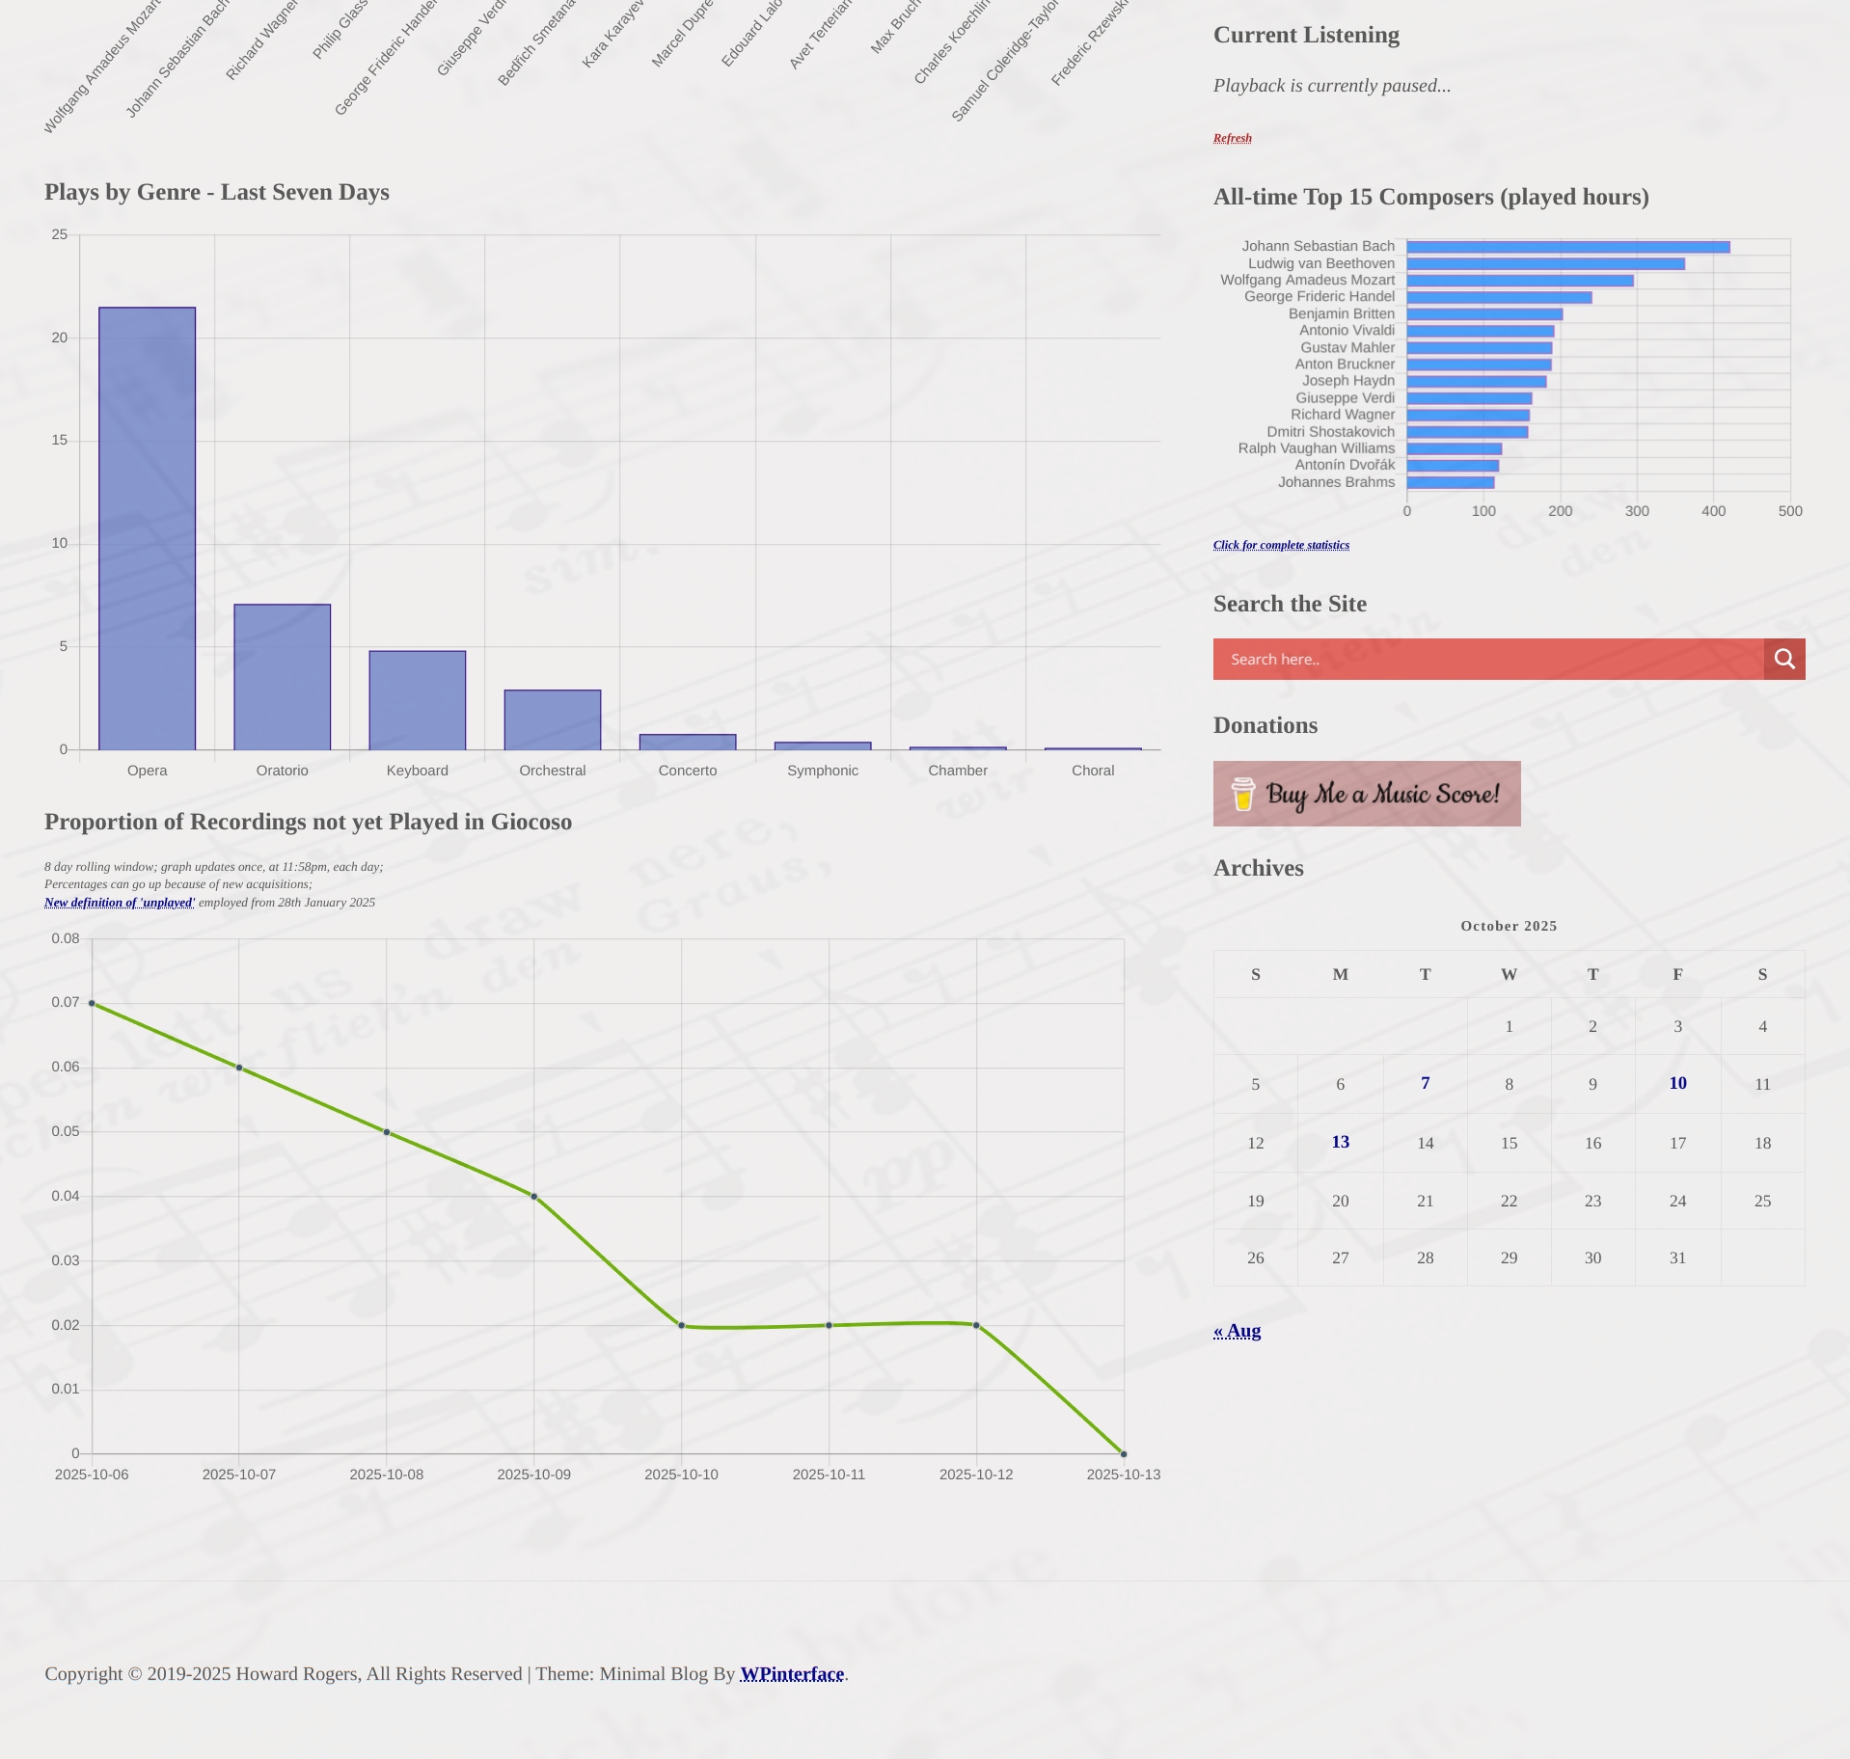This screenshot has height=1759, width=1850.
Task: Open the New definition of 'unplayed' link
Action: [x=120, y=903]
